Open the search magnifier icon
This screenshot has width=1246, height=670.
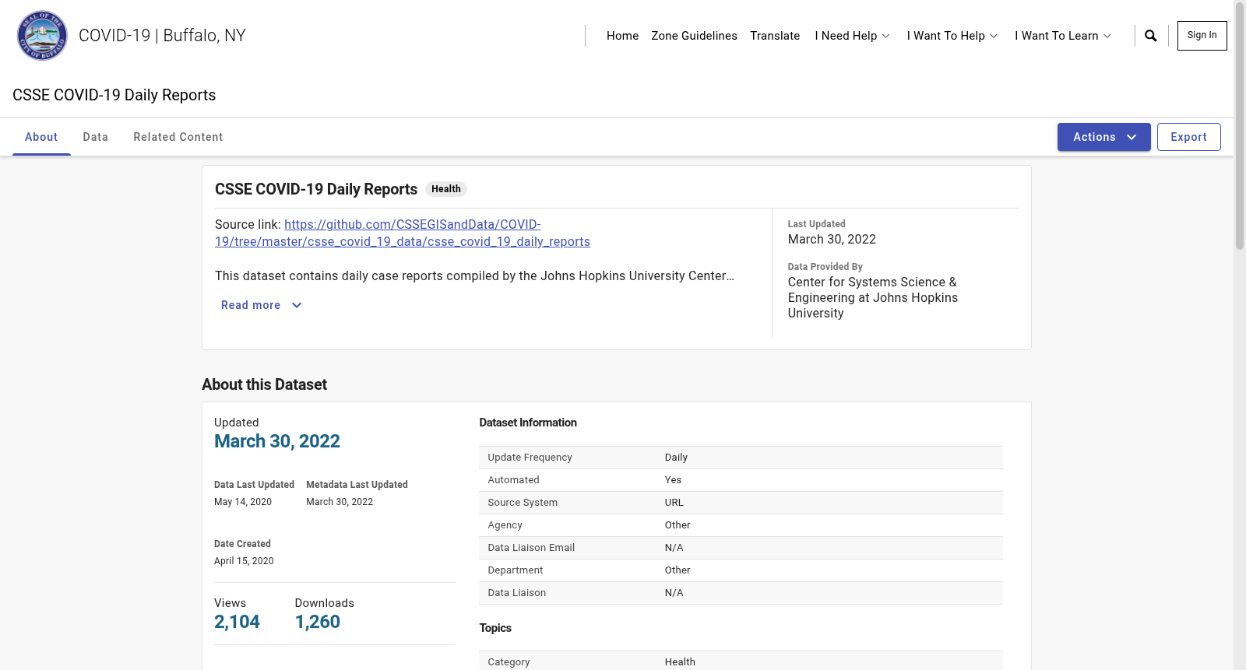tap(1151, 36)
